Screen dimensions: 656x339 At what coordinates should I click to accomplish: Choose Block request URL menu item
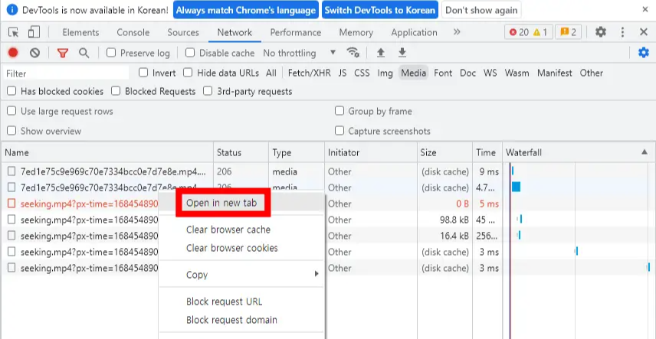[242, 302]
